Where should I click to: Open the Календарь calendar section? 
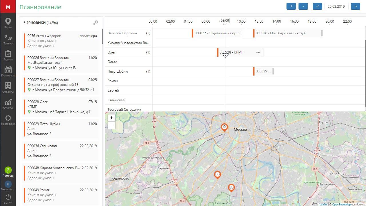(8, 72)
